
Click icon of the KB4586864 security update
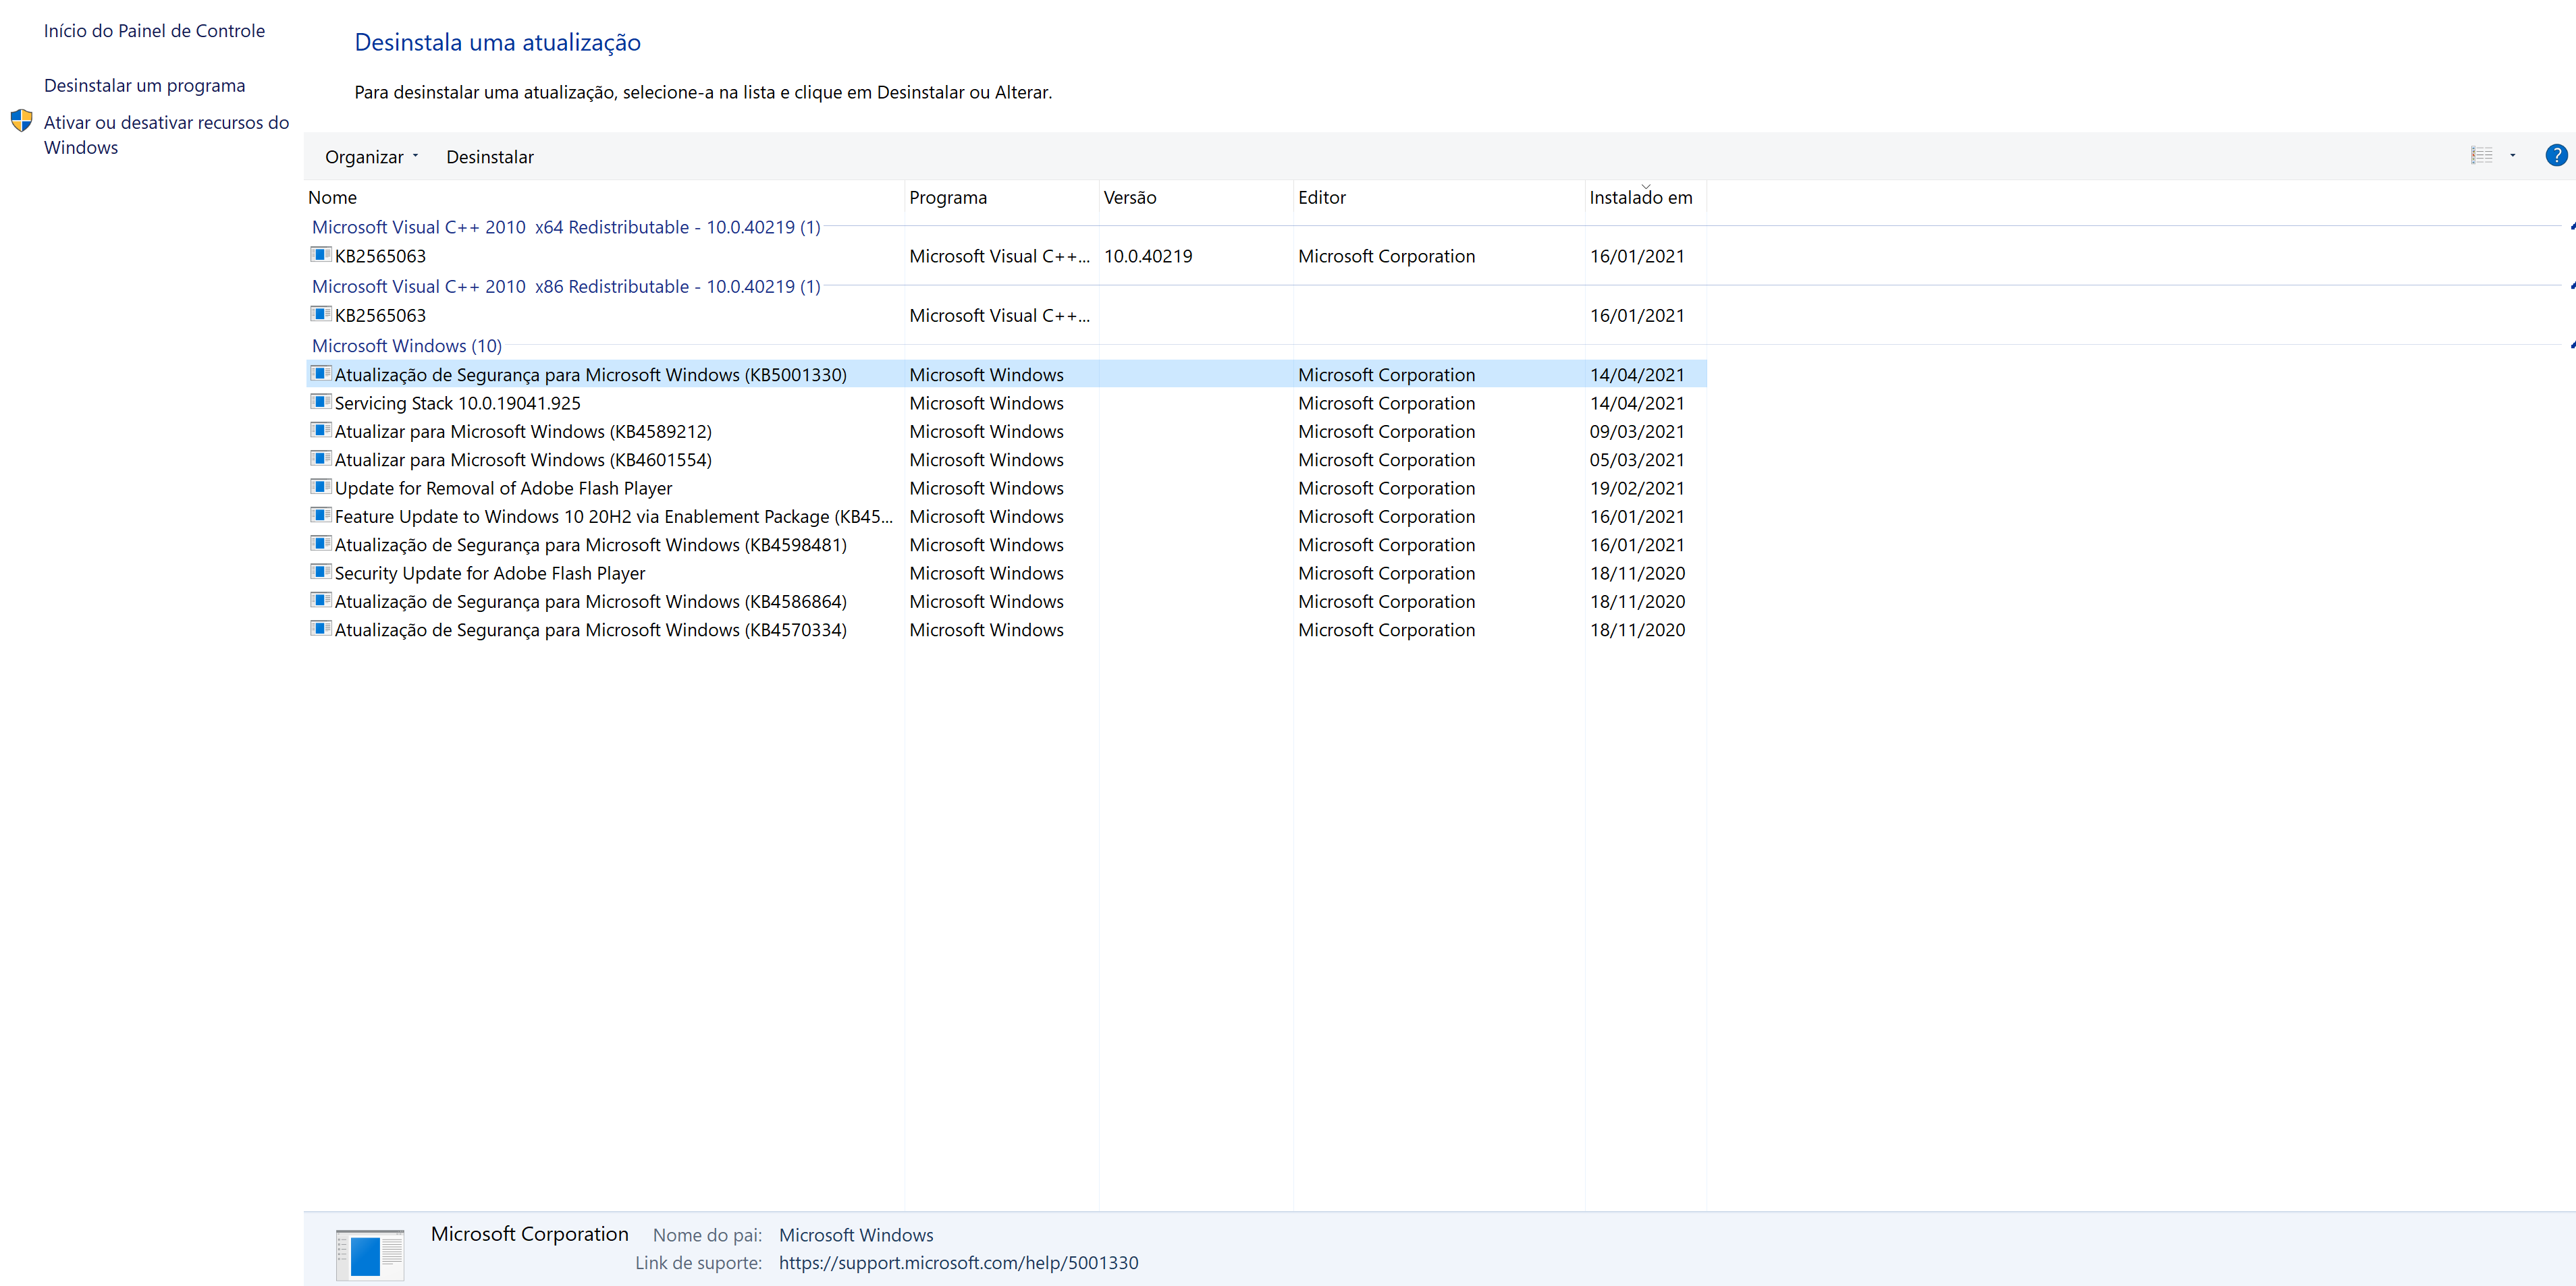pos(320,600)
